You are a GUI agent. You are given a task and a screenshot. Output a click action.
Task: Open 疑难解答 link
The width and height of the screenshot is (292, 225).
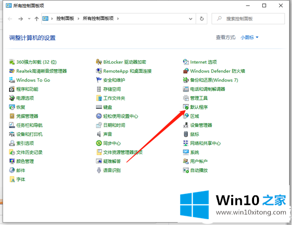(112, 161)
